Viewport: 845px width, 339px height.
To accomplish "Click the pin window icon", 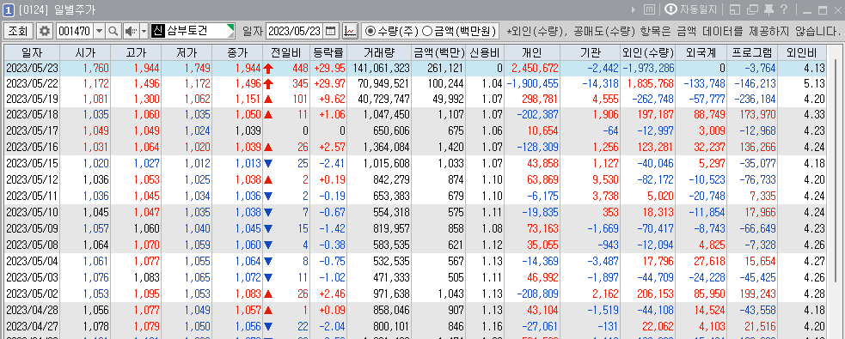I will 768,9.
